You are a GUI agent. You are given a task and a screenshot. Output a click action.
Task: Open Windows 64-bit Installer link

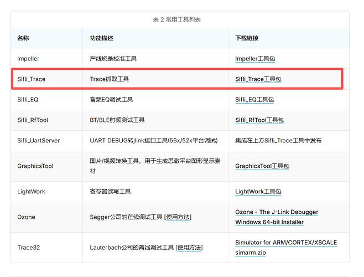click(269, 222)
